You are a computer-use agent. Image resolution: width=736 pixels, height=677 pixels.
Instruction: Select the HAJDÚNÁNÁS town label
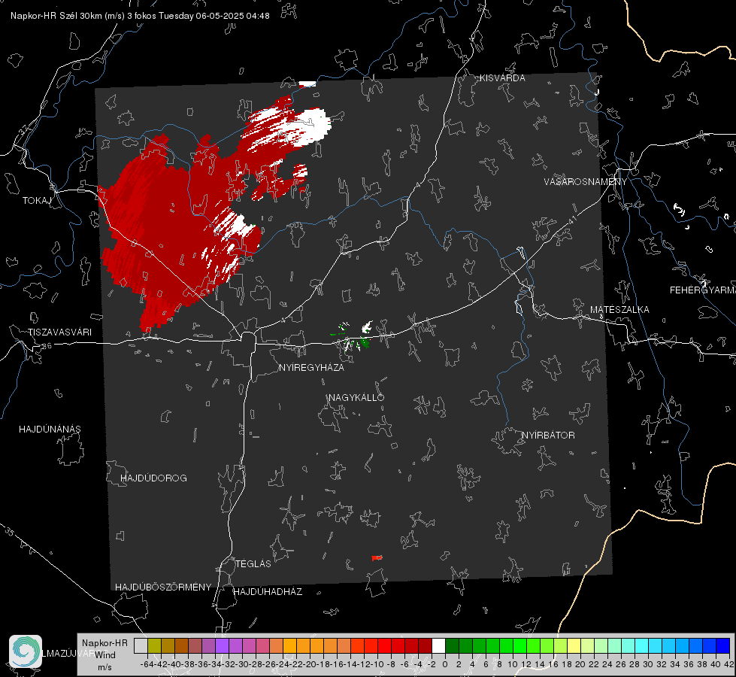tap(50, 430)
